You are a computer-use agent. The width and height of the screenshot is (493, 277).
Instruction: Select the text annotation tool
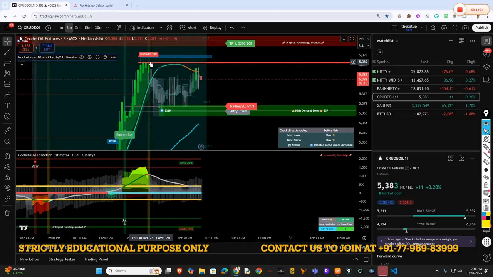tap(7, 105)
